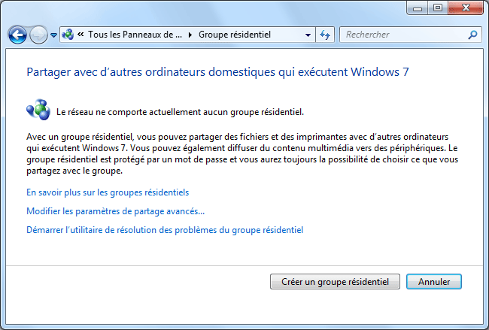Go back with the blue back arrow
Screen dimensions: 489x330
[x=17, y=35]
